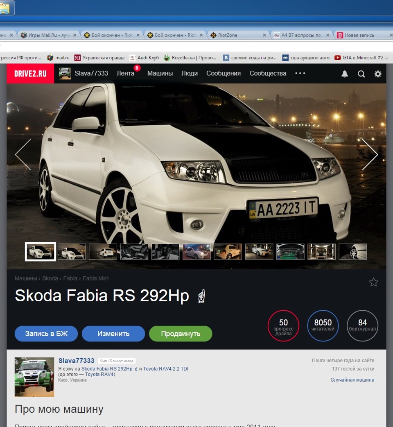Switch to the Новая запись tab
The height and width of the screenshot is (427, 393).
tap(364, 35)
